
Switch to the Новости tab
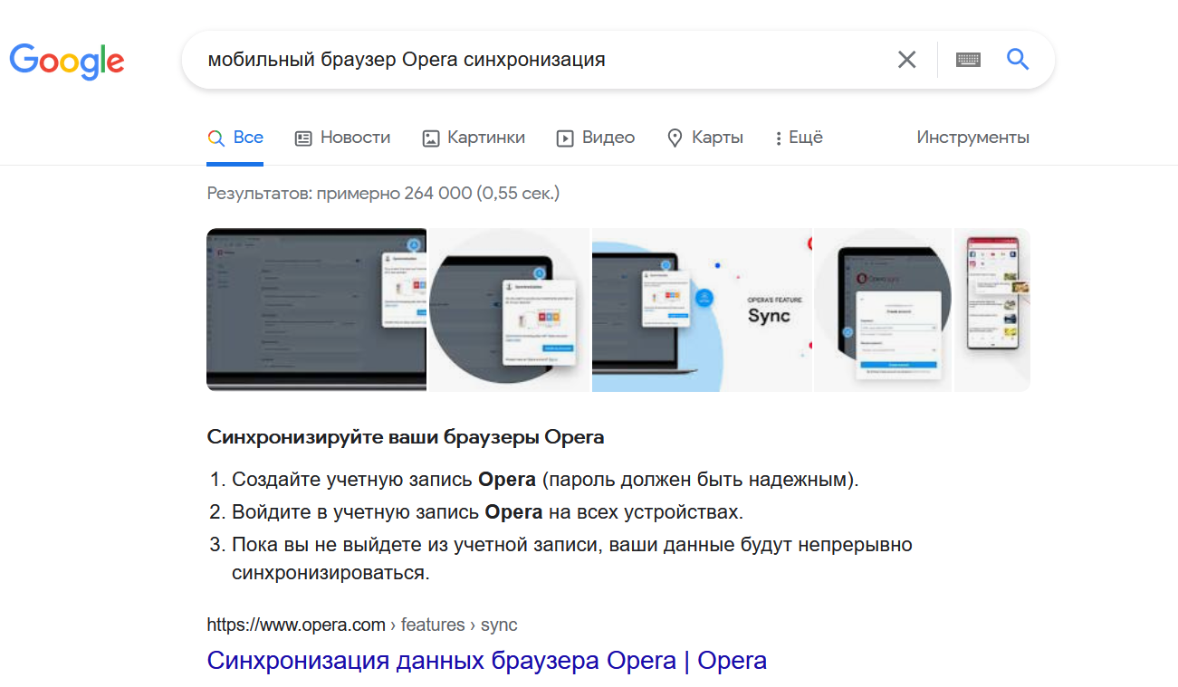(x=342, y=138)
